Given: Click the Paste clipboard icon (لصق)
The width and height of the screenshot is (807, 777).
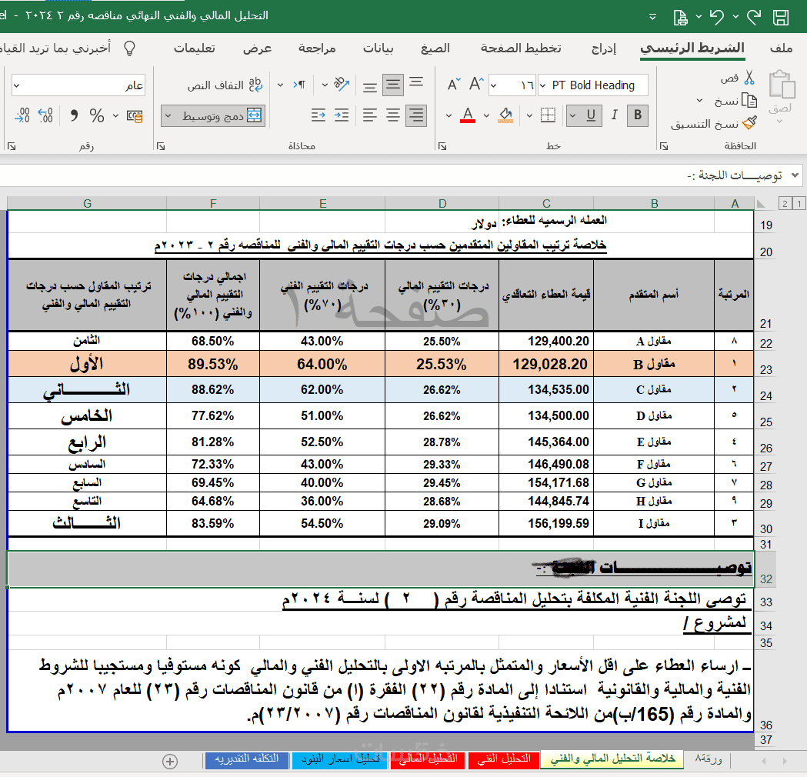Looking at the screenshot, I should pyautogui.click(x=782, y=85).
